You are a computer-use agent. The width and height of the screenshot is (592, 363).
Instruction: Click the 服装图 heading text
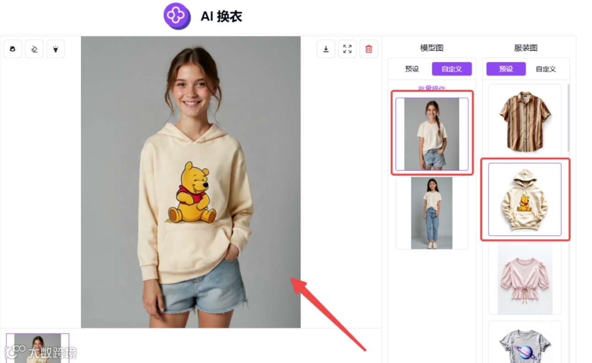pos(526,48)
